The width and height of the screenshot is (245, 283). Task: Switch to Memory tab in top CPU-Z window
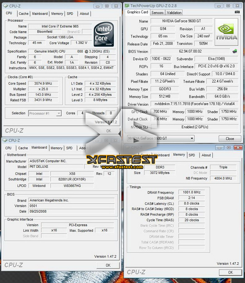pyautogui.click(x=57, y=14)
